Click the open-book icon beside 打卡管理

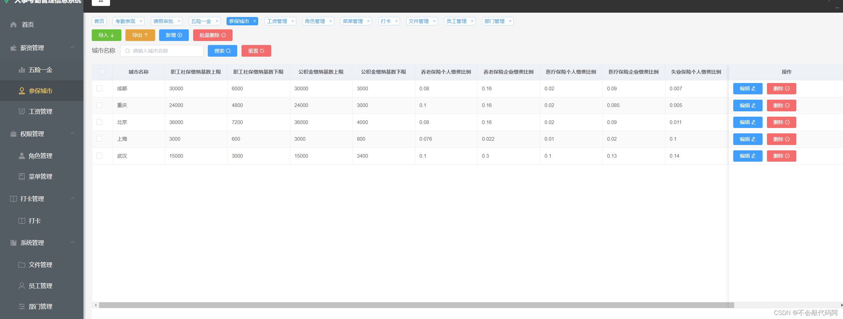13,199
